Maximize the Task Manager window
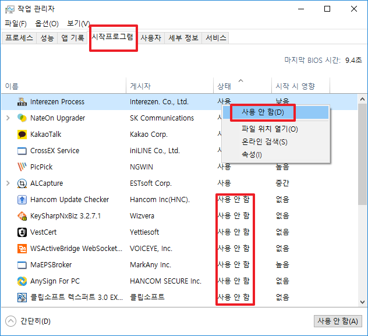This screenshot has width=368, height=336. tap(327, 9)
